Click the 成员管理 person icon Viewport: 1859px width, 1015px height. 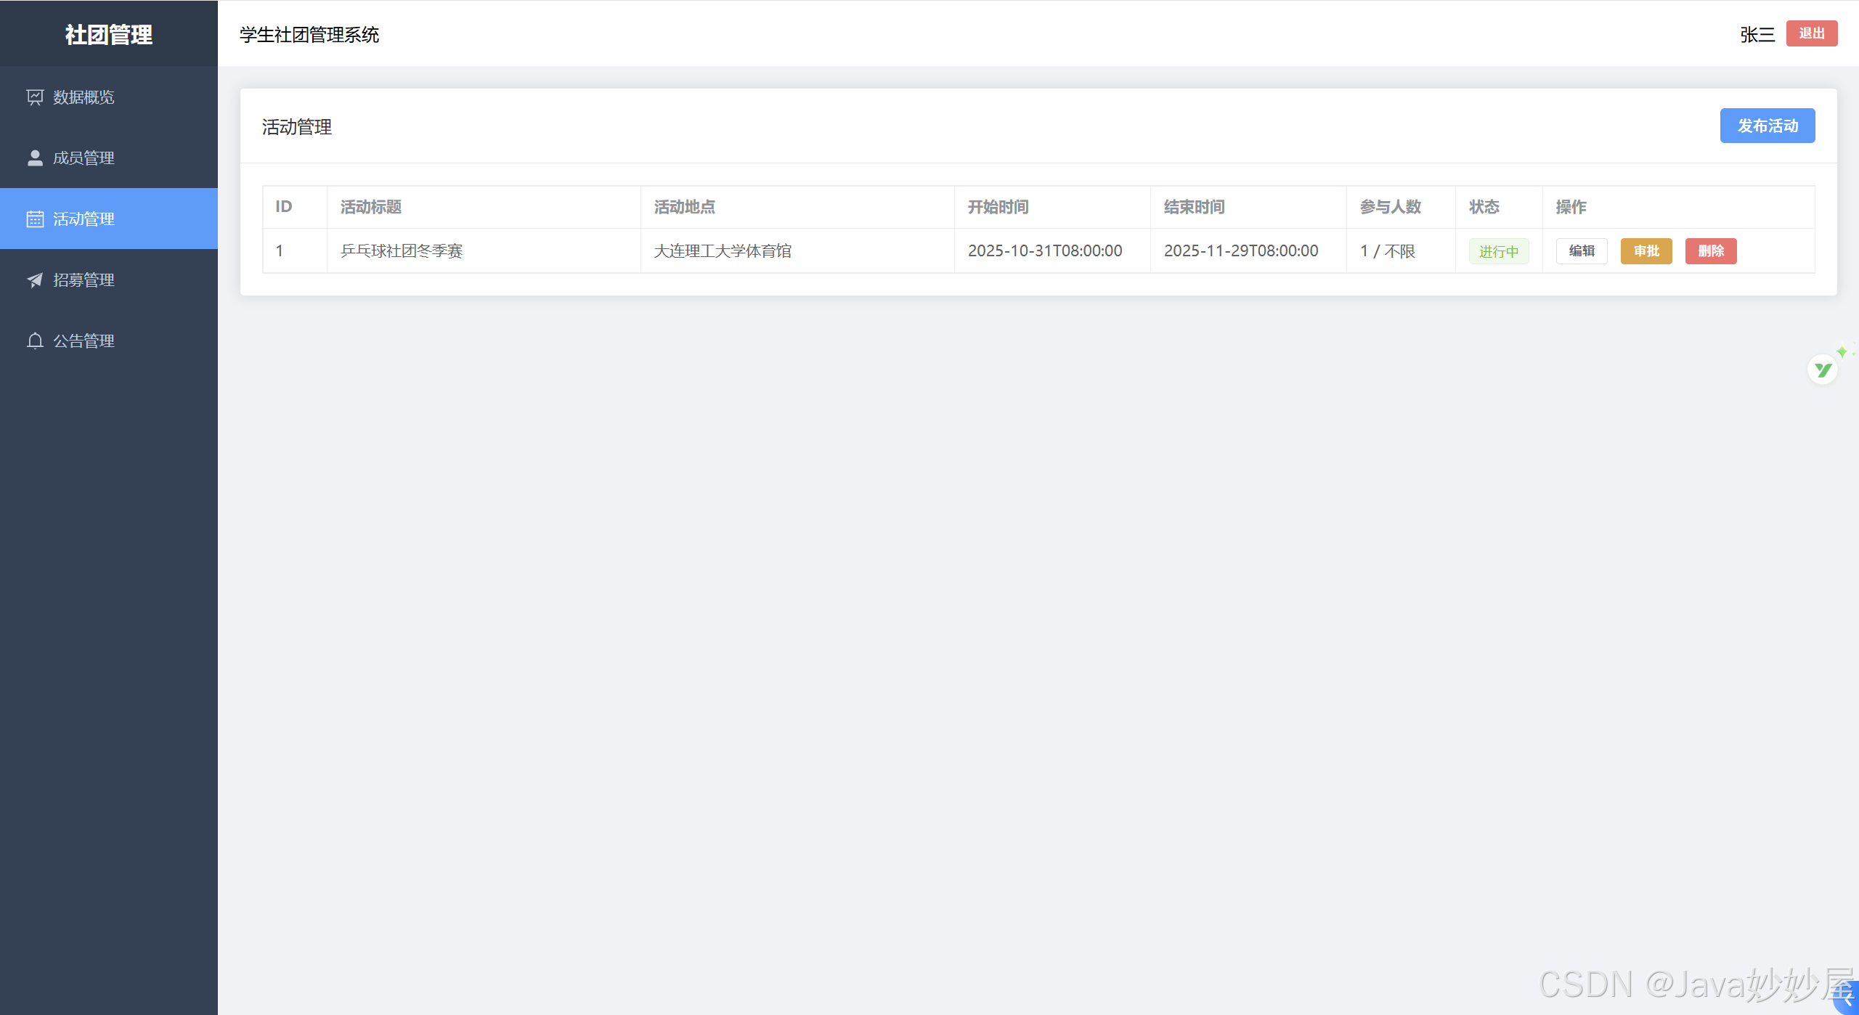pyautogui.click(x=35, y=158)
